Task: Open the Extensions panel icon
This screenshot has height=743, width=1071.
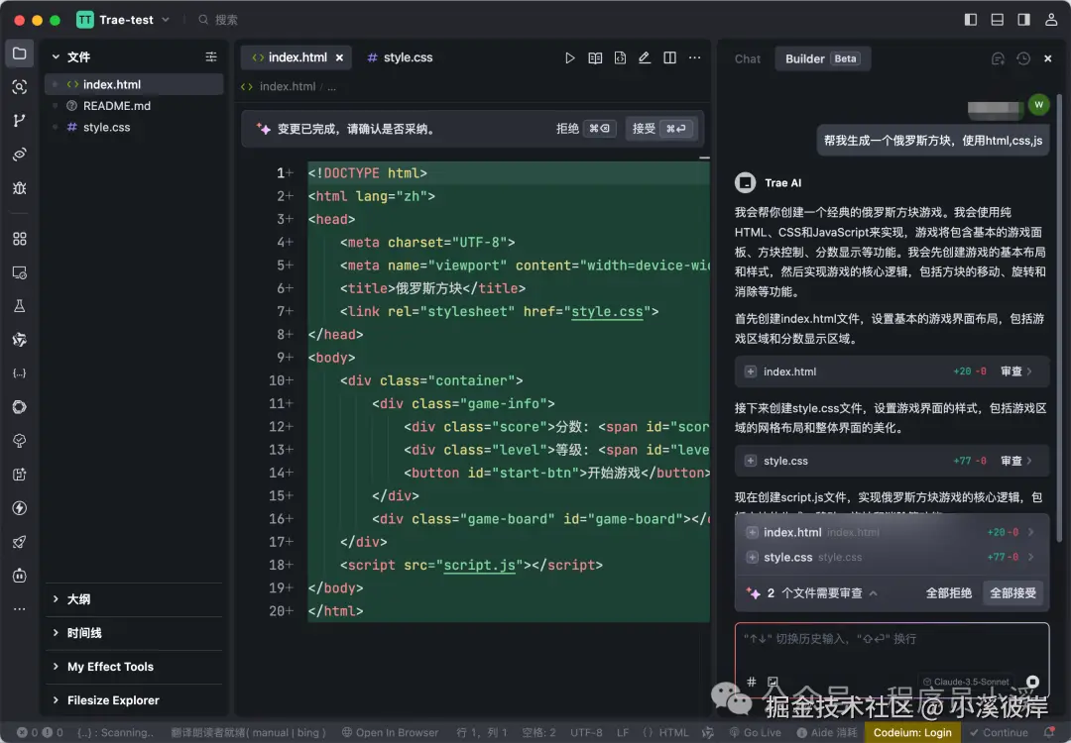Action: click(x=20, y=238)
